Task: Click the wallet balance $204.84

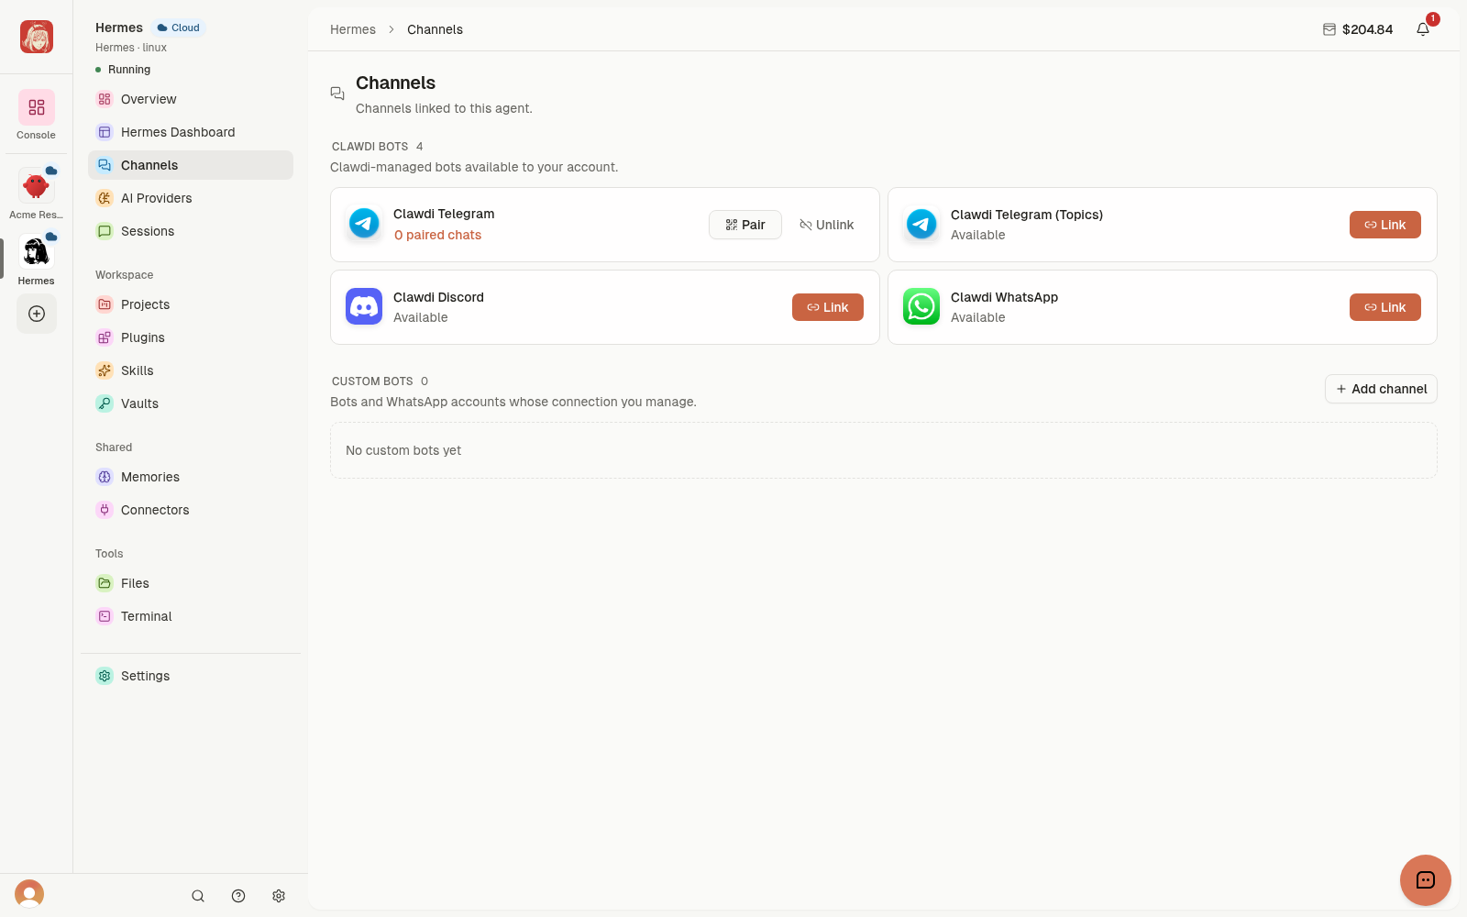Action: pos(1358,29)
